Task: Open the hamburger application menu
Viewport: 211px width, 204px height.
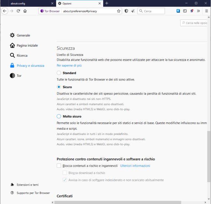Action: click(206, 11)
